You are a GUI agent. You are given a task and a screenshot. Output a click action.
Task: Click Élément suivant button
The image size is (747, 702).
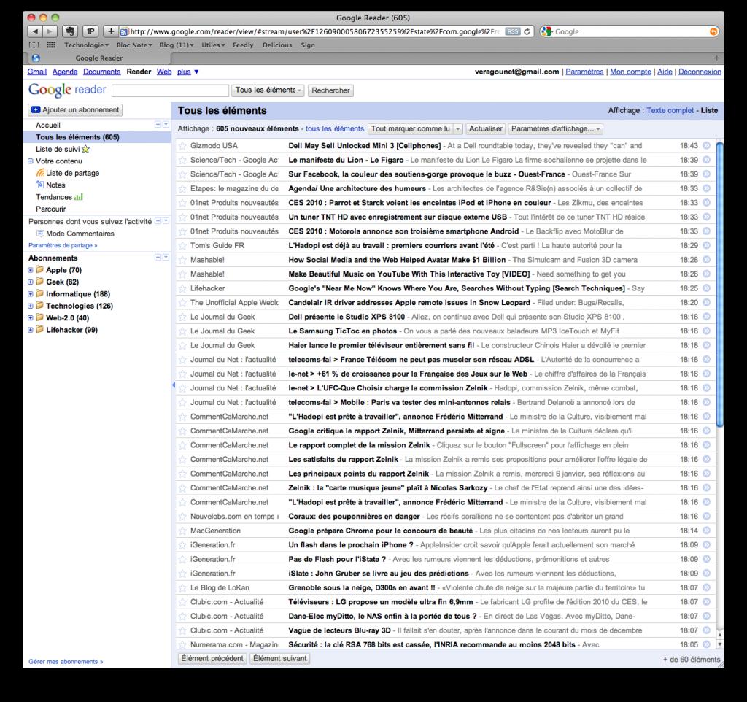pos(280,658)
